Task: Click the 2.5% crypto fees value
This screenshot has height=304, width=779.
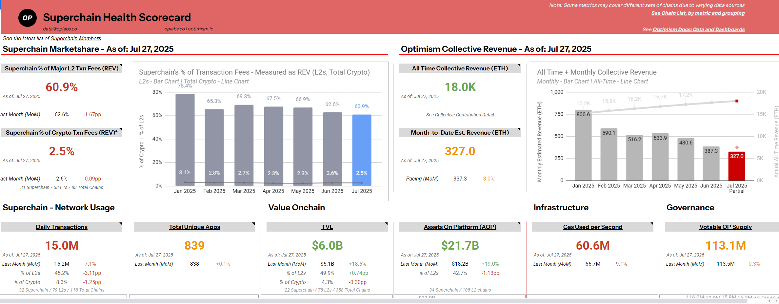Action: (62, 151)
